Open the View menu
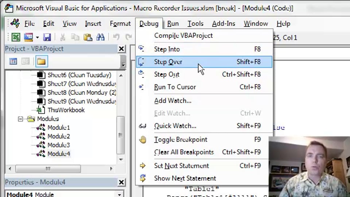The width and height of the screenshot is (350, 197). click(69, 23)
